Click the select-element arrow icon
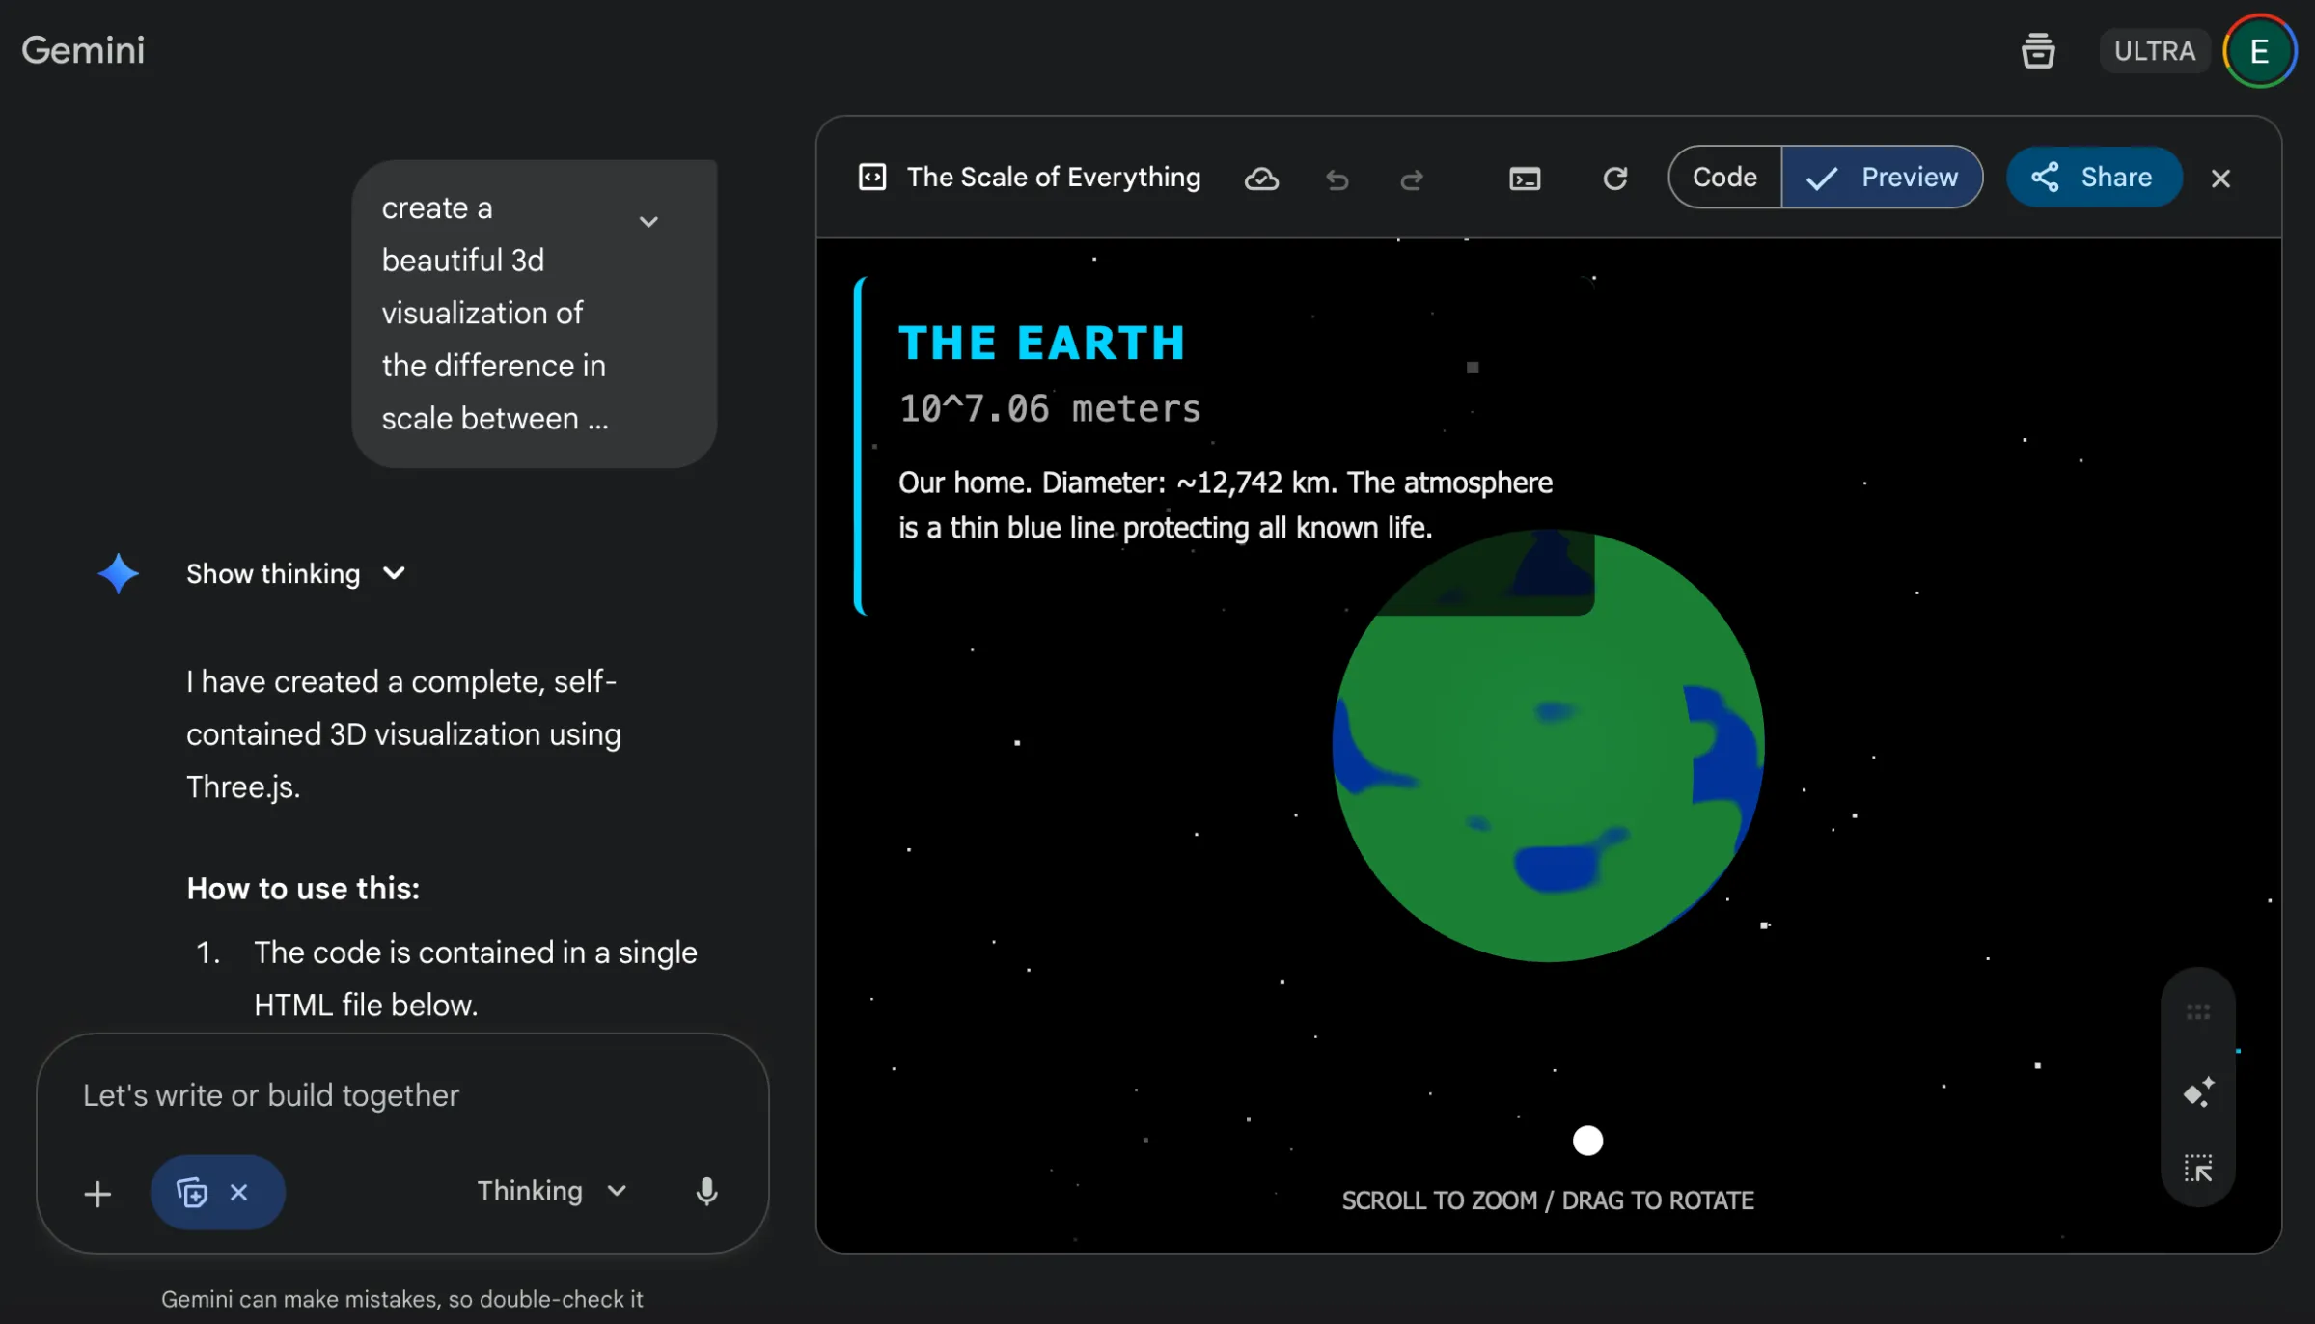The width and height of the screenshot is (2315, 1324). (x=2198, y=1169)
